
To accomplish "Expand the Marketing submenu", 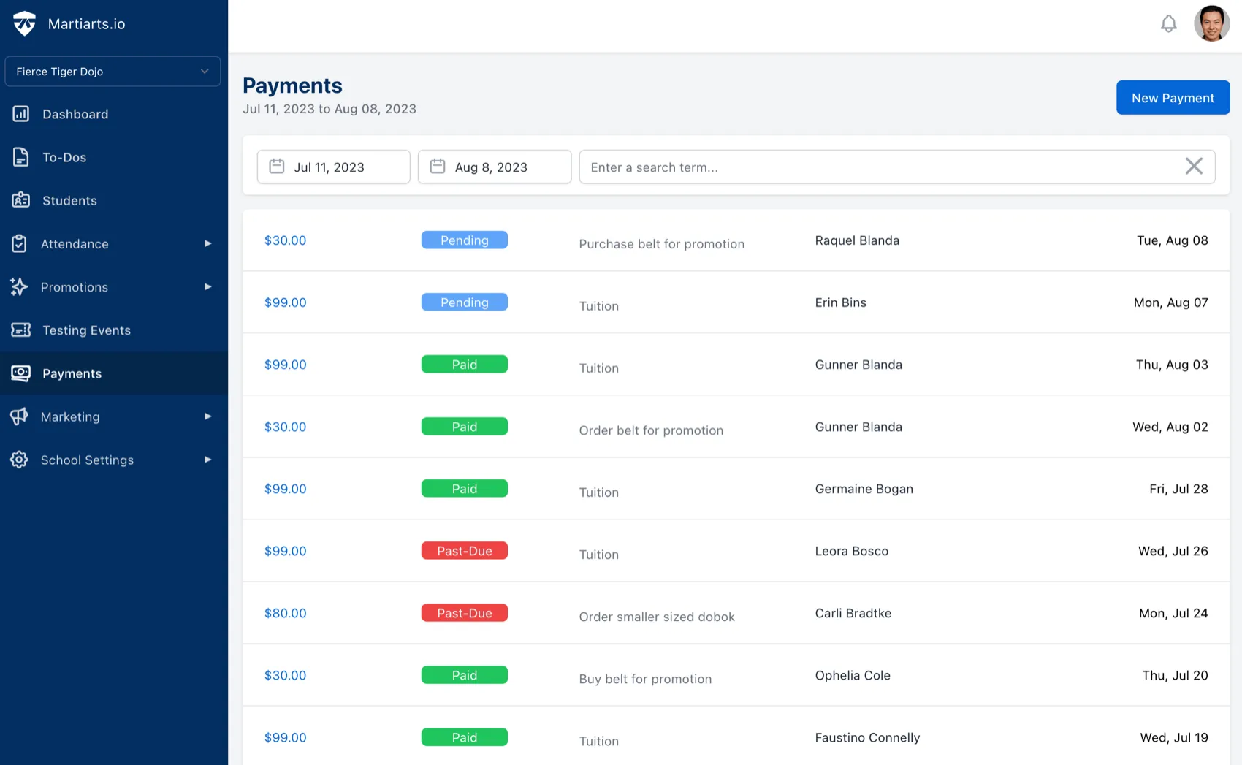I will coord(208,416).
